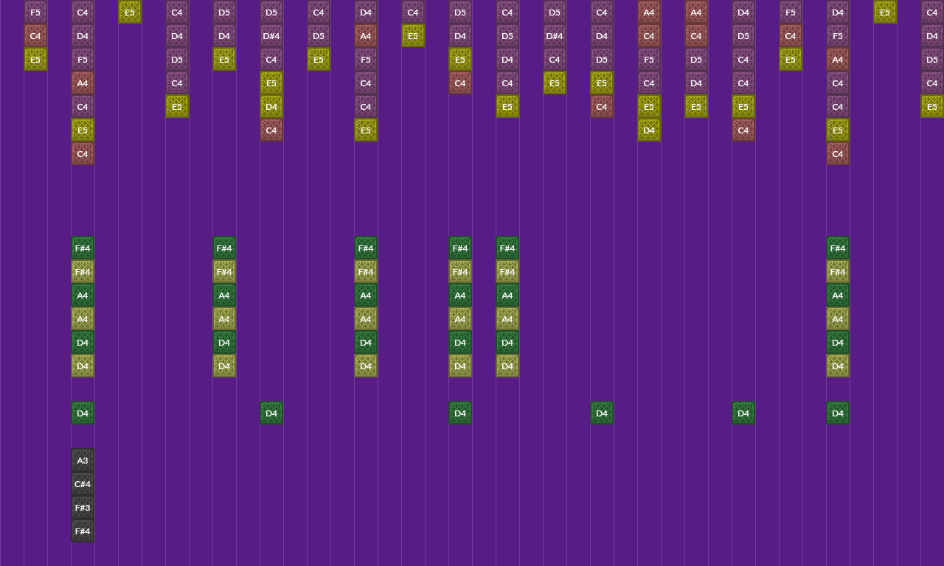
Task: Click the green D4 note at far right column
Action: [837, 413]
